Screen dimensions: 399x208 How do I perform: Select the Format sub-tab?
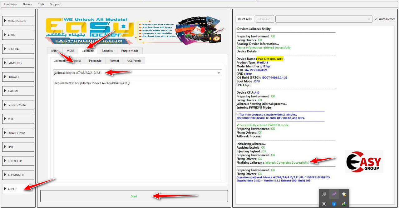(x=114, y=61)
